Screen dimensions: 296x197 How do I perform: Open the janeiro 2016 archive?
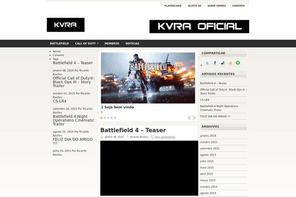pos(208,136)
